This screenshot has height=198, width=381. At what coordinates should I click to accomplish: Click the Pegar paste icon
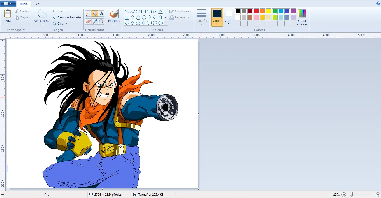coord(8,13)
